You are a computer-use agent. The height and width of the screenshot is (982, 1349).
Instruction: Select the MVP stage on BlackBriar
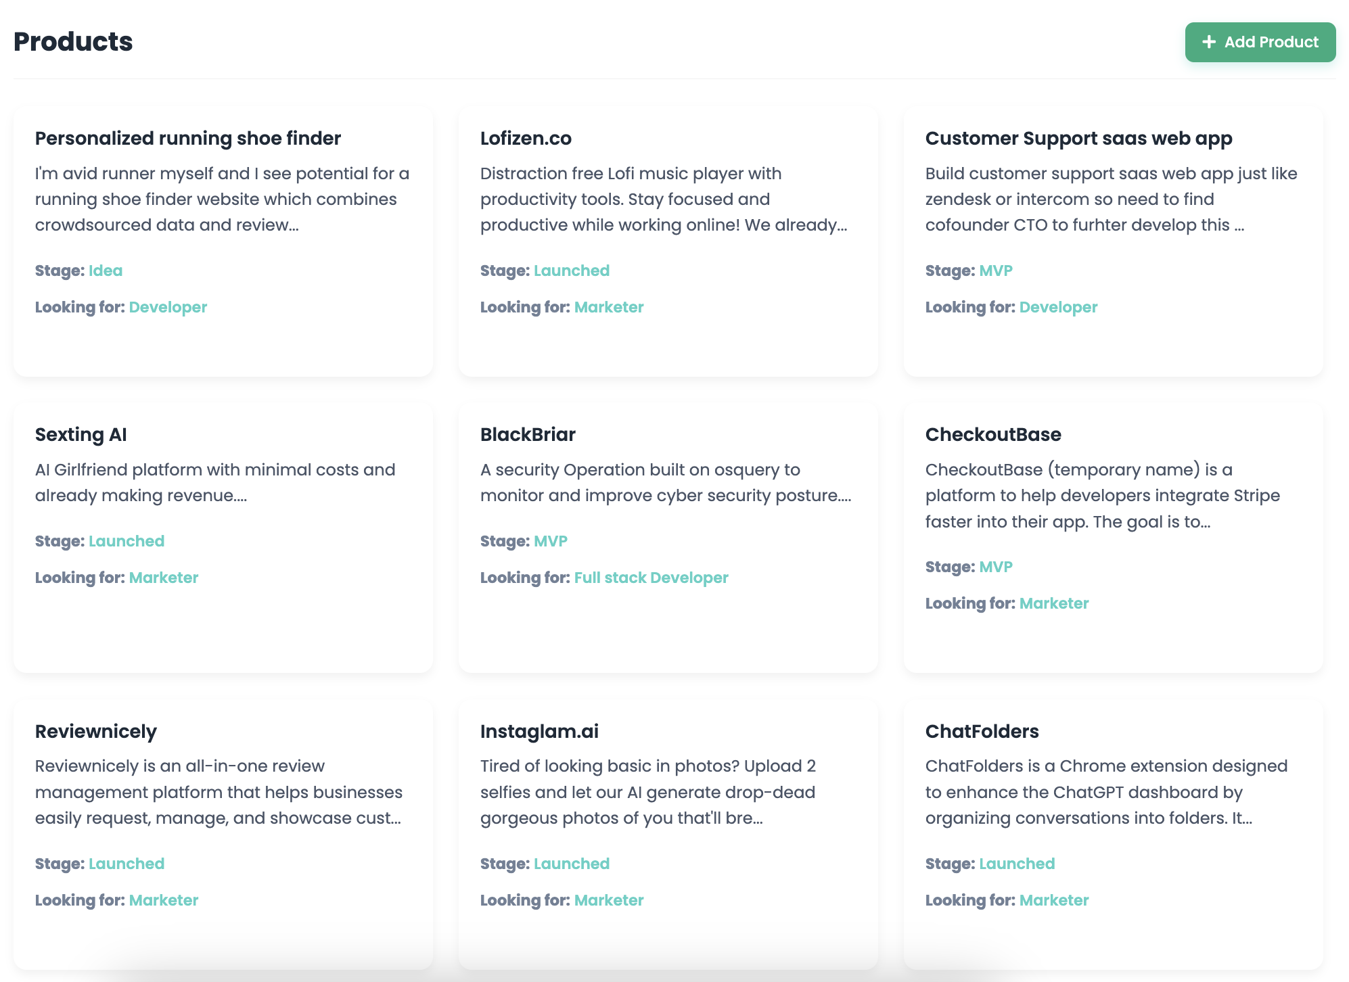point(551,540)
